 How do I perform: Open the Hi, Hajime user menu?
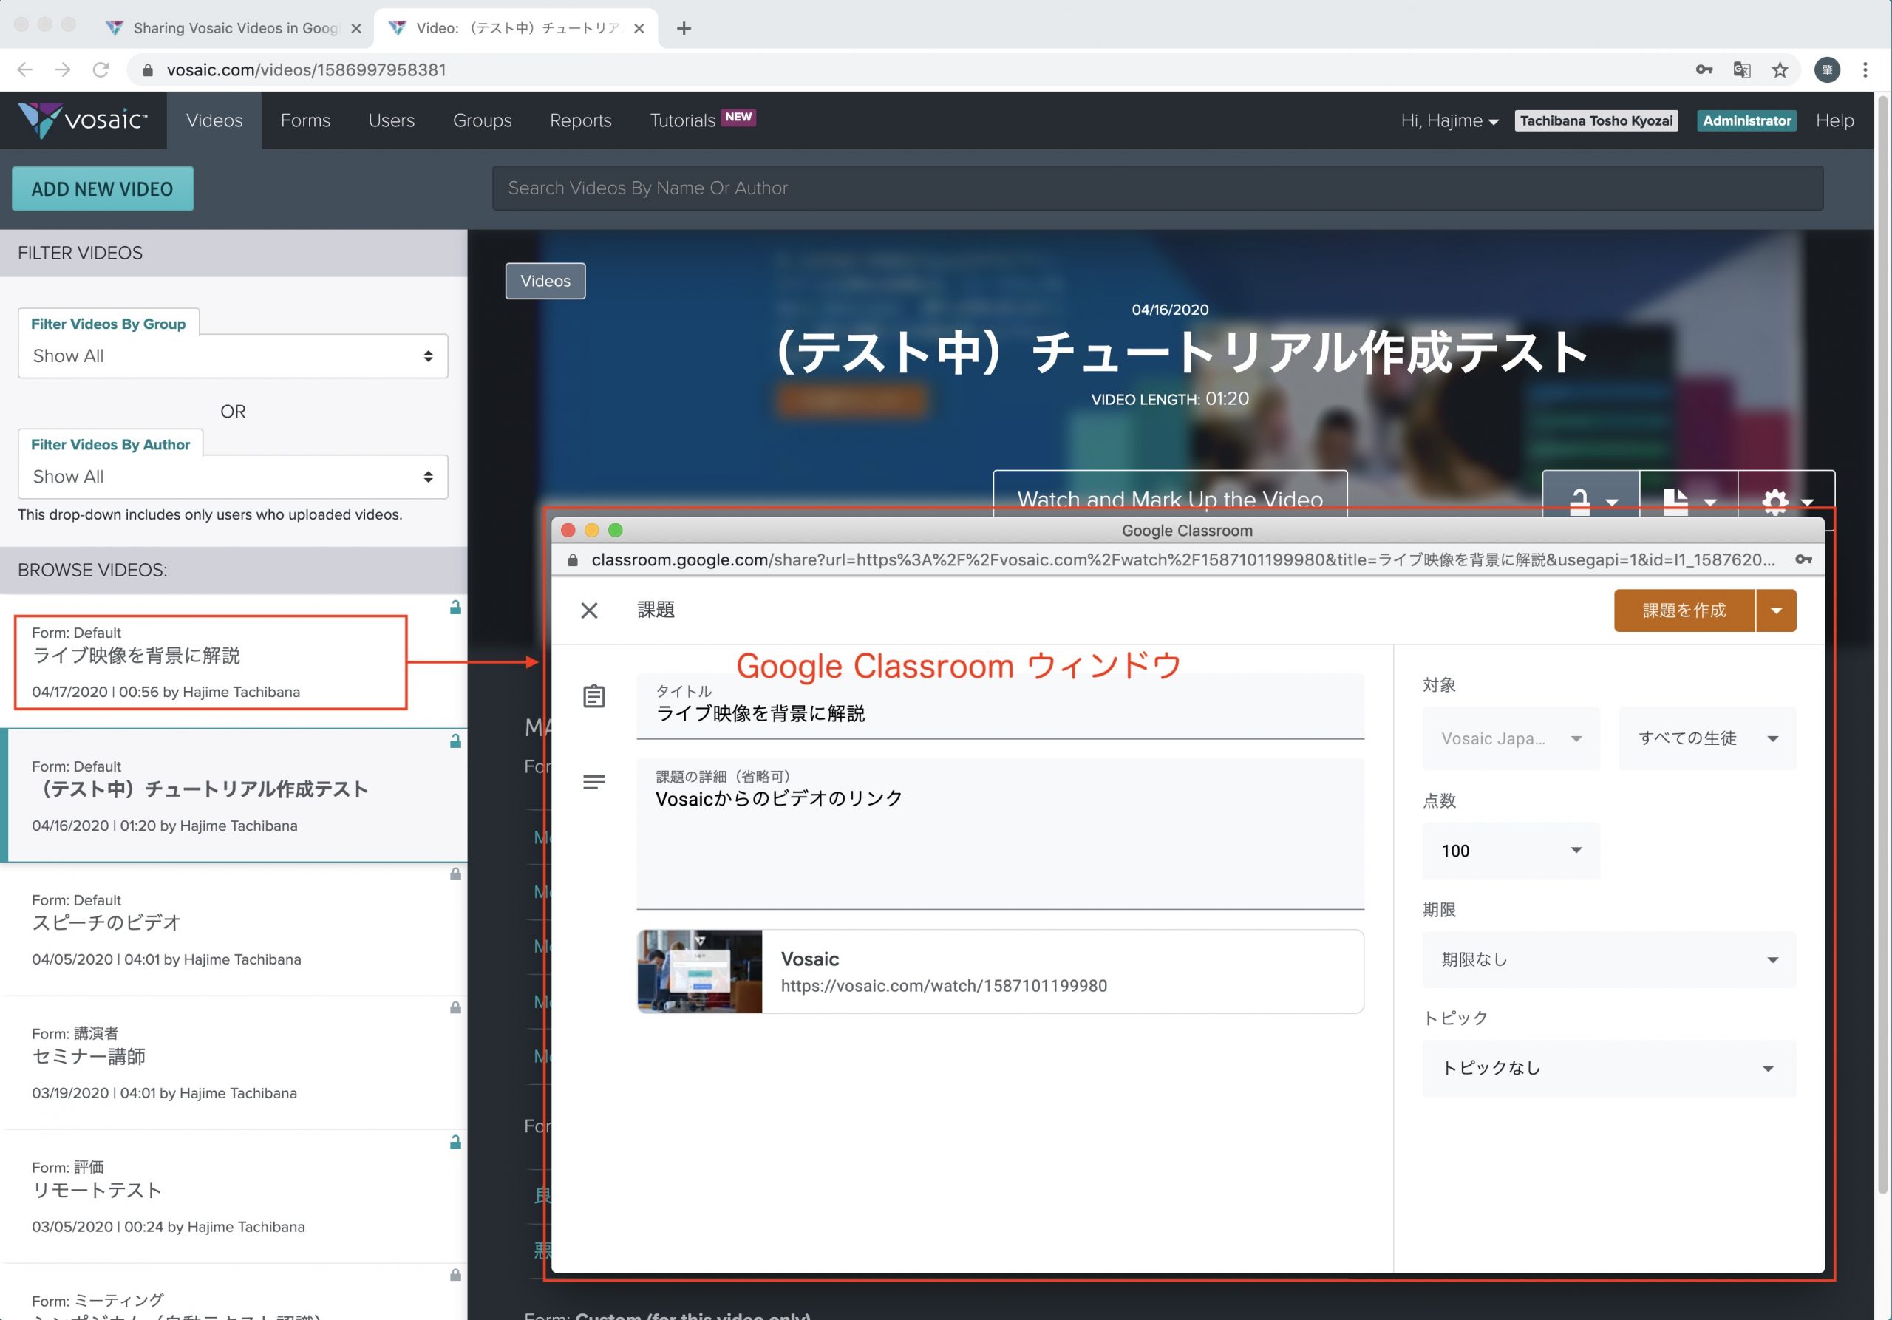[x=1449, y=120]
